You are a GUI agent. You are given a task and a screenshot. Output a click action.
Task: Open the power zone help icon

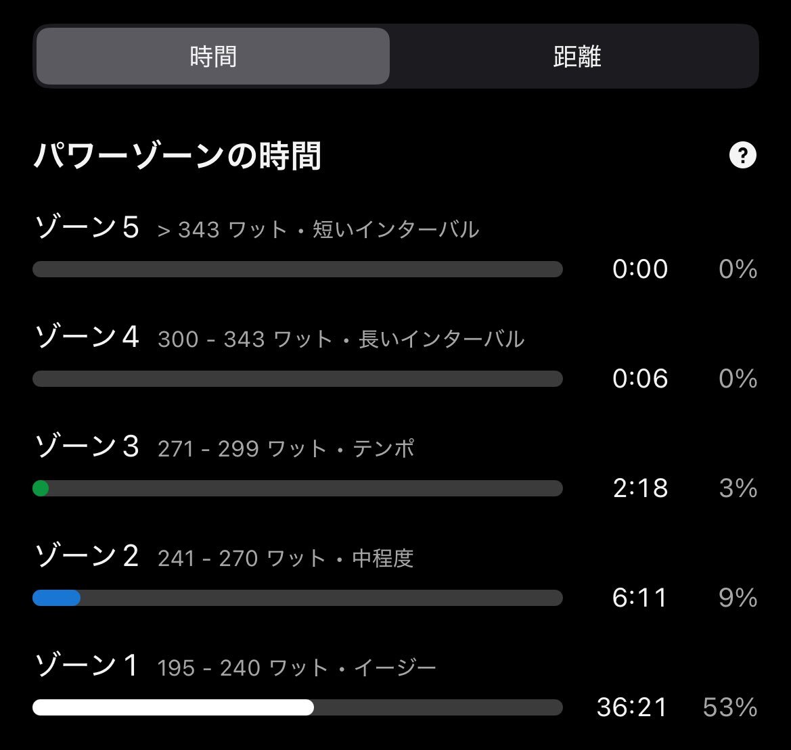point(742,156)
